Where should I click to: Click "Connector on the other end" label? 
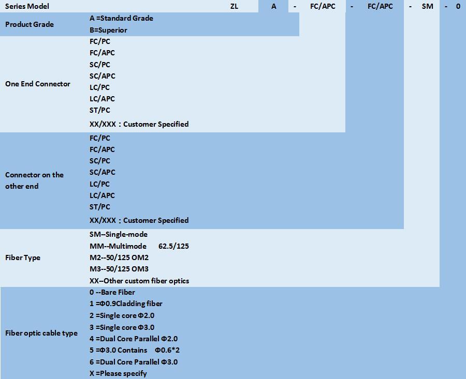tap(34, 180)
